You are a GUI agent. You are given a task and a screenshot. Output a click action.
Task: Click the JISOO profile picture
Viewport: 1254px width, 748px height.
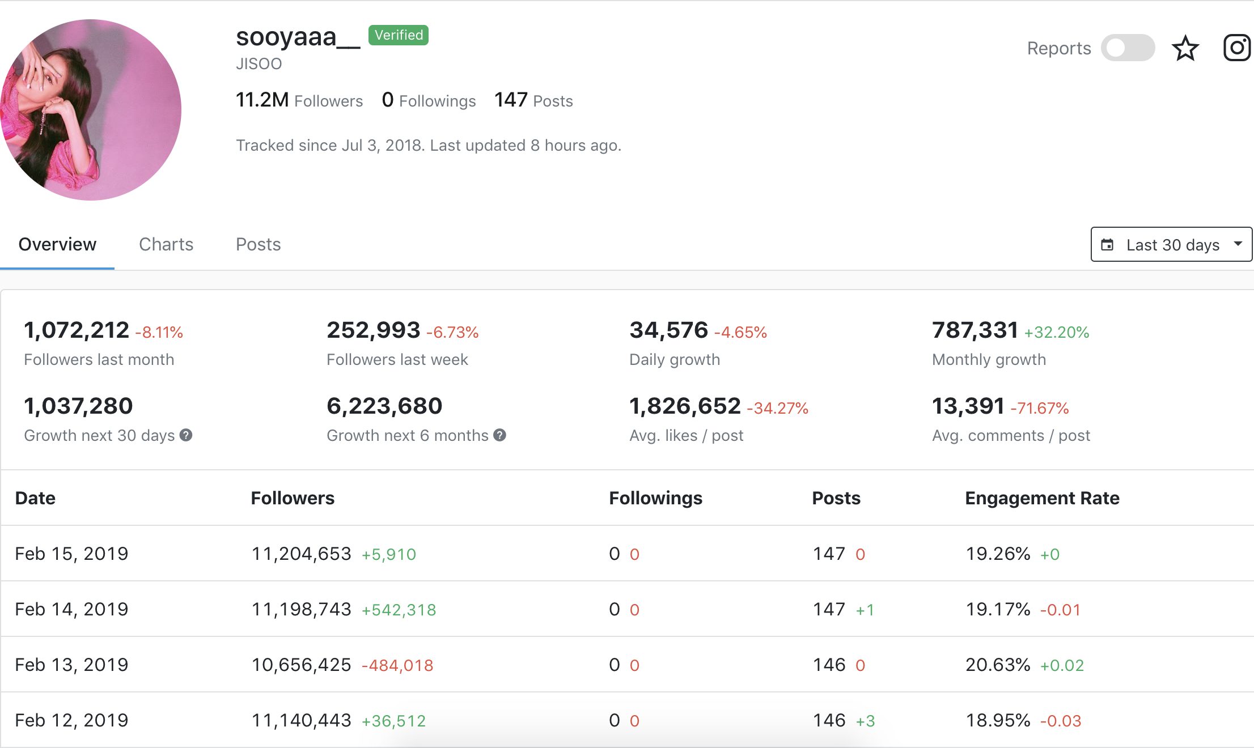click(91, 110)
